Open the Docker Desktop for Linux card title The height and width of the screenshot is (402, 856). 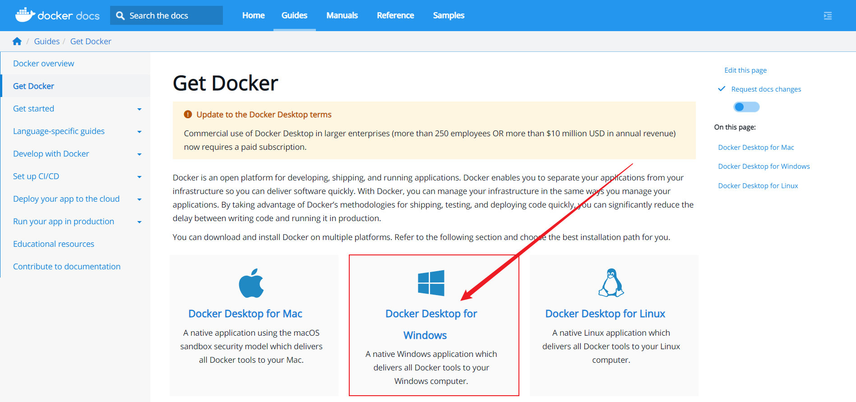605,314
